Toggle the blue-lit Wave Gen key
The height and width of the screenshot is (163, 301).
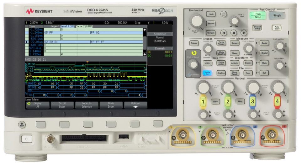[208, 73]
